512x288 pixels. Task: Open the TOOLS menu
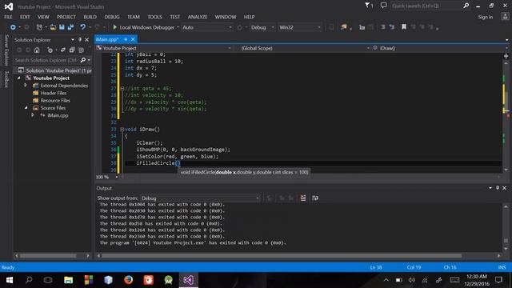pyautogui.click(x=154, y=17)
